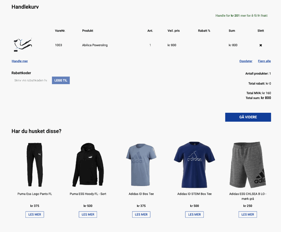281x232 pixels.
Task: Open the Handle mer link
Action: click(x=20, y=61)
